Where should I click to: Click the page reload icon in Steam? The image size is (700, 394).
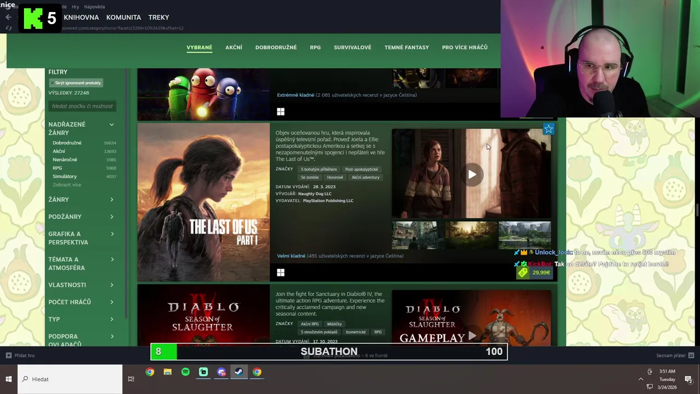coord(8,28)
